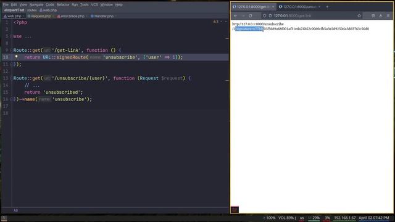The image size is (395, 222).
Task: Close the web.php editor tab
Action: (x=23, y=16)
